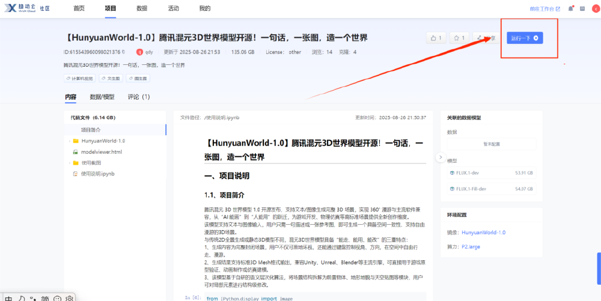This screenshot has height=301, width=601.
Task: Click the 135.06 GB size text
Action: (243, 52)
